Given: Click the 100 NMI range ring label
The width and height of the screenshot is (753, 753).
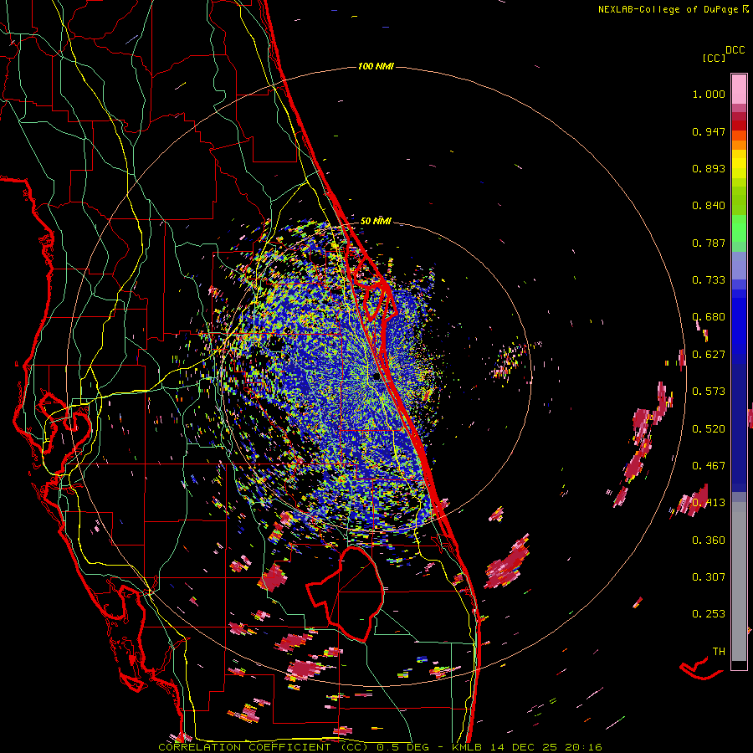Looking at the screenshot, I should coord(376,66).
